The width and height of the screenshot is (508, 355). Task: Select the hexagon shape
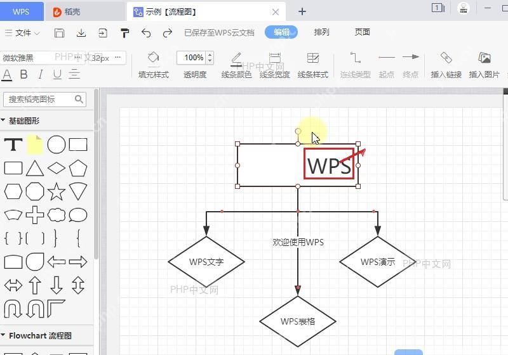point(13,191)
